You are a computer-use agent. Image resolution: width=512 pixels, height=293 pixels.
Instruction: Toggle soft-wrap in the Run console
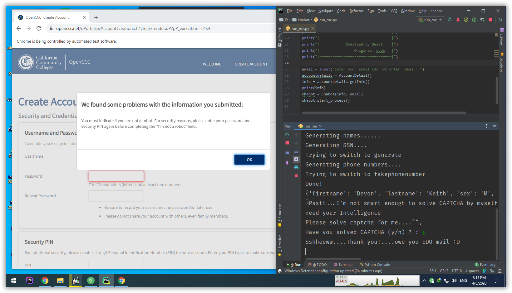[x=296, y=151]
